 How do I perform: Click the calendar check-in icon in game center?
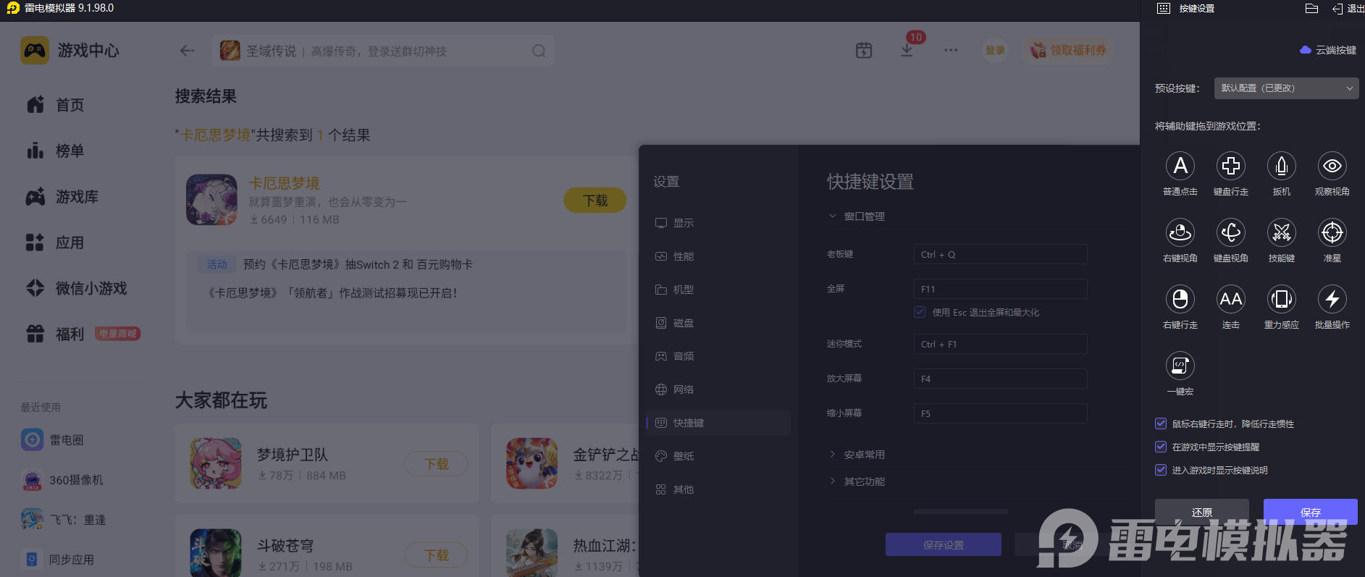coord(864,51)
